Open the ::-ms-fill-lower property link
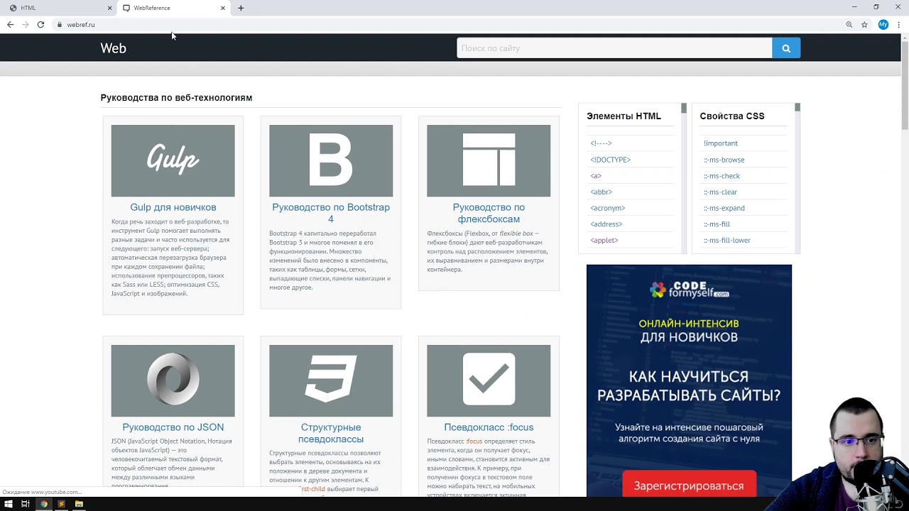This screenshot has height=511, width=909. [x=726, y=241]
